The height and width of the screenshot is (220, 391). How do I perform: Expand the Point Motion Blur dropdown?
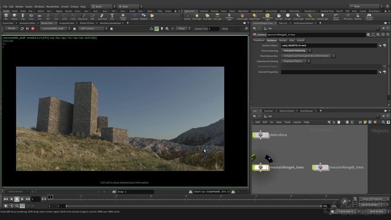click(308, 56)
